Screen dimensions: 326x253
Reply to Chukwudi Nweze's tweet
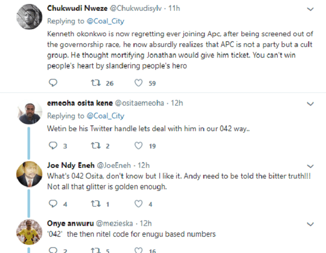pos(53,83)
